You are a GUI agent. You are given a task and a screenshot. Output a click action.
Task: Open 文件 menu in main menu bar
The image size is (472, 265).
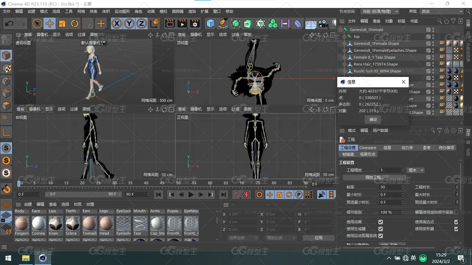coord(7,11)
